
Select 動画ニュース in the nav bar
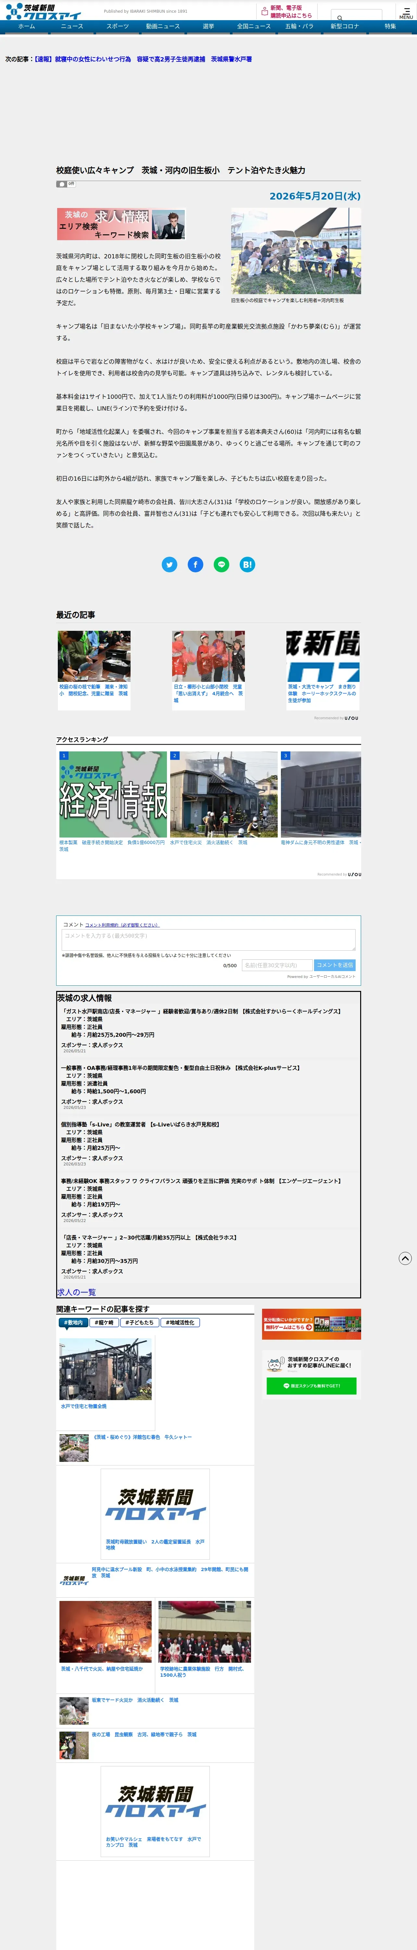pos(163,27)
